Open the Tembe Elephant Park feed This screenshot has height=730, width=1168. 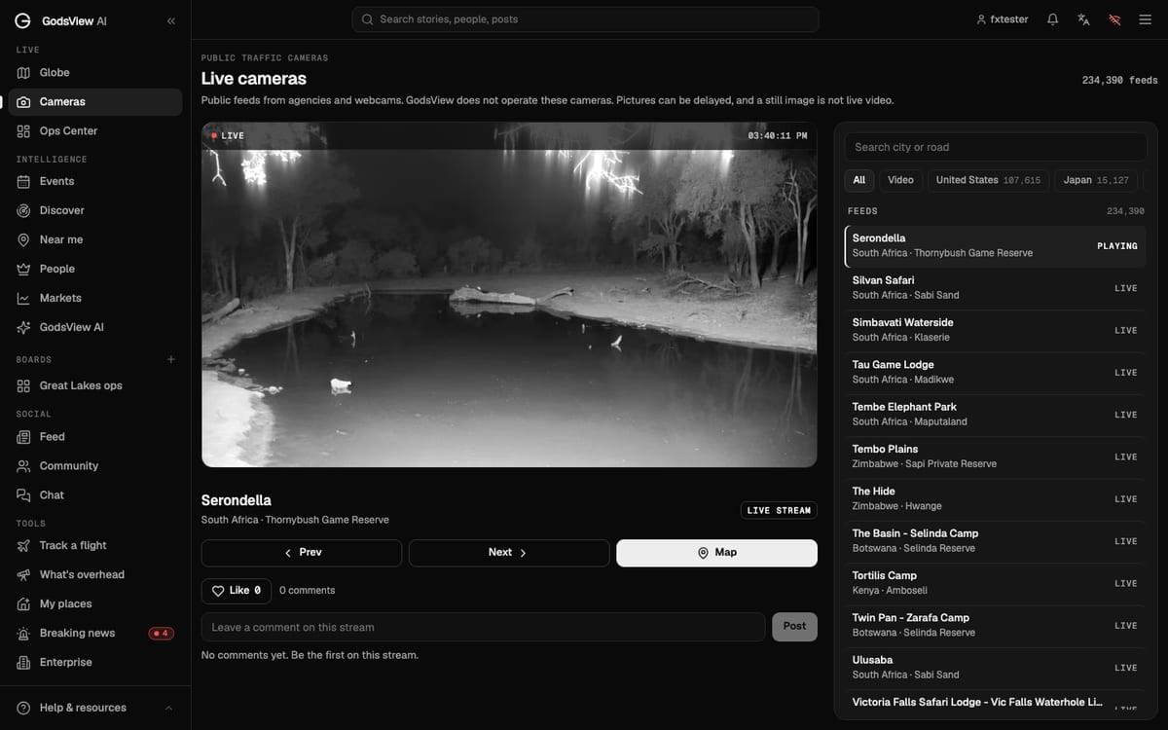coord(996,415)
